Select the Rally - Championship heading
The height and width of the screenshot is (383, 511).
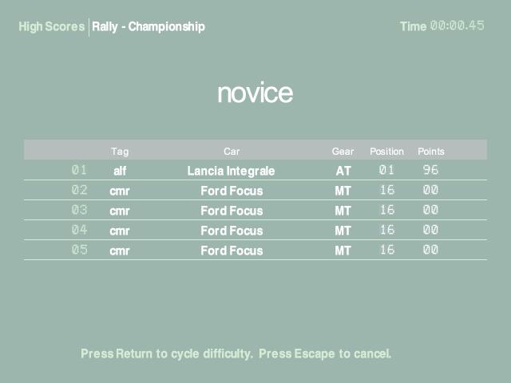149,26
